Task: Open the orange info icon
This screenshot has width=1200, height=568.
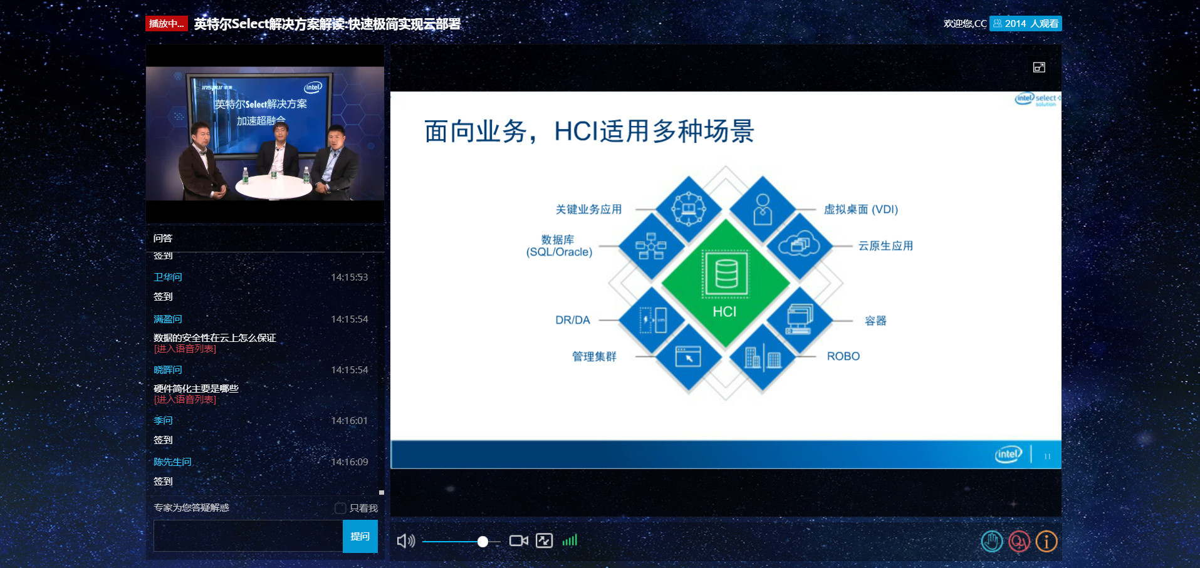Action: [x=1046, y=541]
